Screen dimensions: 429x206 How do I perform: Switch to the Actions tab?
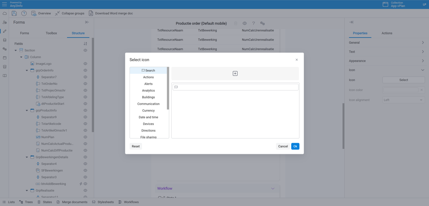point(387,33)
